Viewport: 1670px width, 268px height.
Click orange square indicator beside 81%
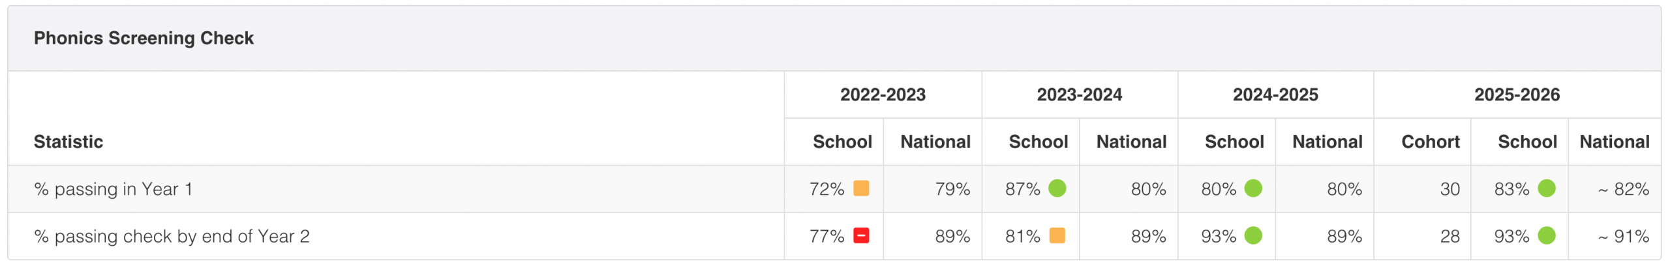click(x=1057, y=235)
